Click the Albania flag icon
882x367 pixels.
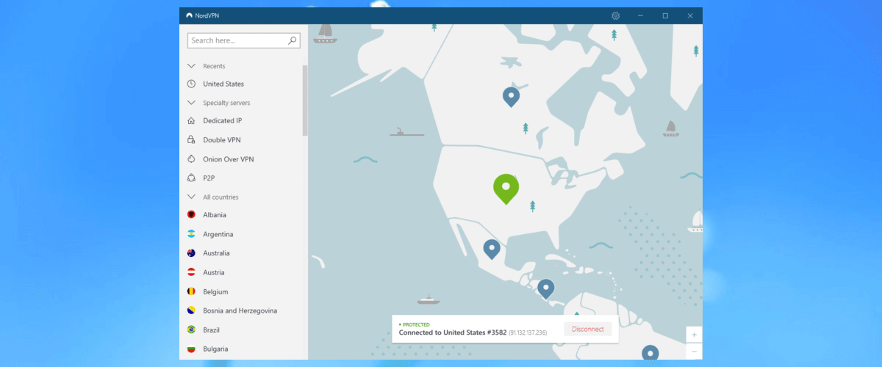click(x=191, y=215)
